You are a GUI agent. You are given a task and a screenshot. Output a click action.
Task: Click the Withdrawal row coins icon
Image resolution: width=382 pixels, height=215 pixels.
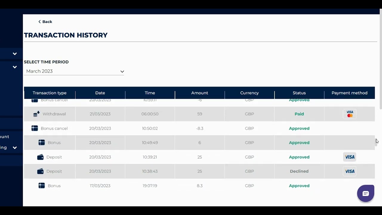(36, 114)
